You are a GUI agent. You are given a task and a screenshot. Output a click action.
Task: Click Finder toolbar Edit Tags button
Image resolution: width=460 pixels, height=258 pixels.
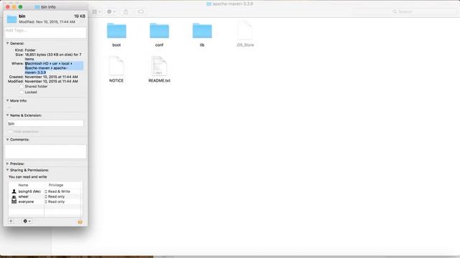point(141,11)
